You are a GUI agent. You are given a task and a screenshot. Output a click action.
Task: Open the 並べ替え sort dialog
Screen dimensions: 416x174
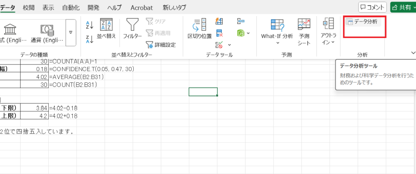tap(106, 29)
